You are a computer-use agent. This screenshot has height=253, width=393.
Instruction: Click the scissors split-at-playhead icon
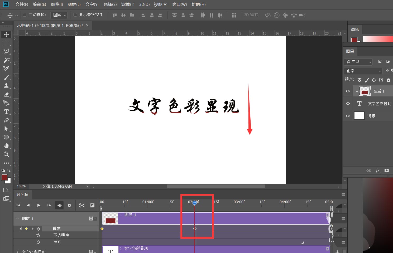pos(82,205)
